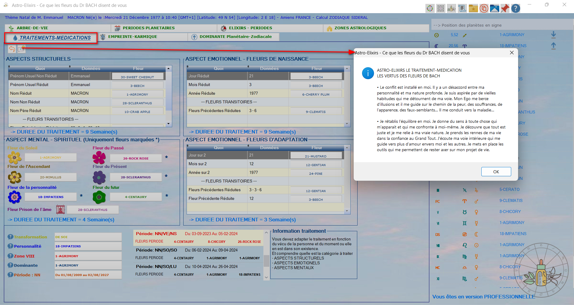Click the up arrow icon on the 18-IMPATIENS planet row

[553, 46]
